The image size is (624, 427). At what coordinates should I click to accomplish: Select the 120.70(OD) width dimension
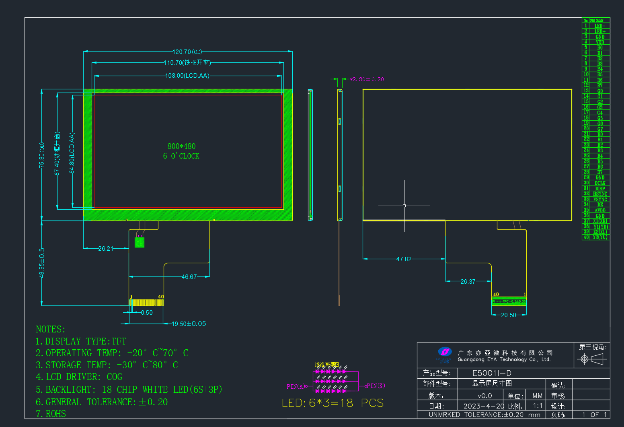tap(187, 52)
